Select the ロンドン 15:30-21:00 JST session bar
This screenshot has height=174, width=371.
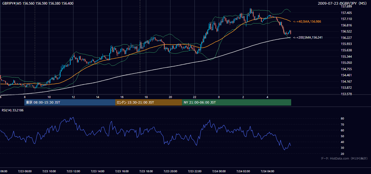click(x=149, y=102)
